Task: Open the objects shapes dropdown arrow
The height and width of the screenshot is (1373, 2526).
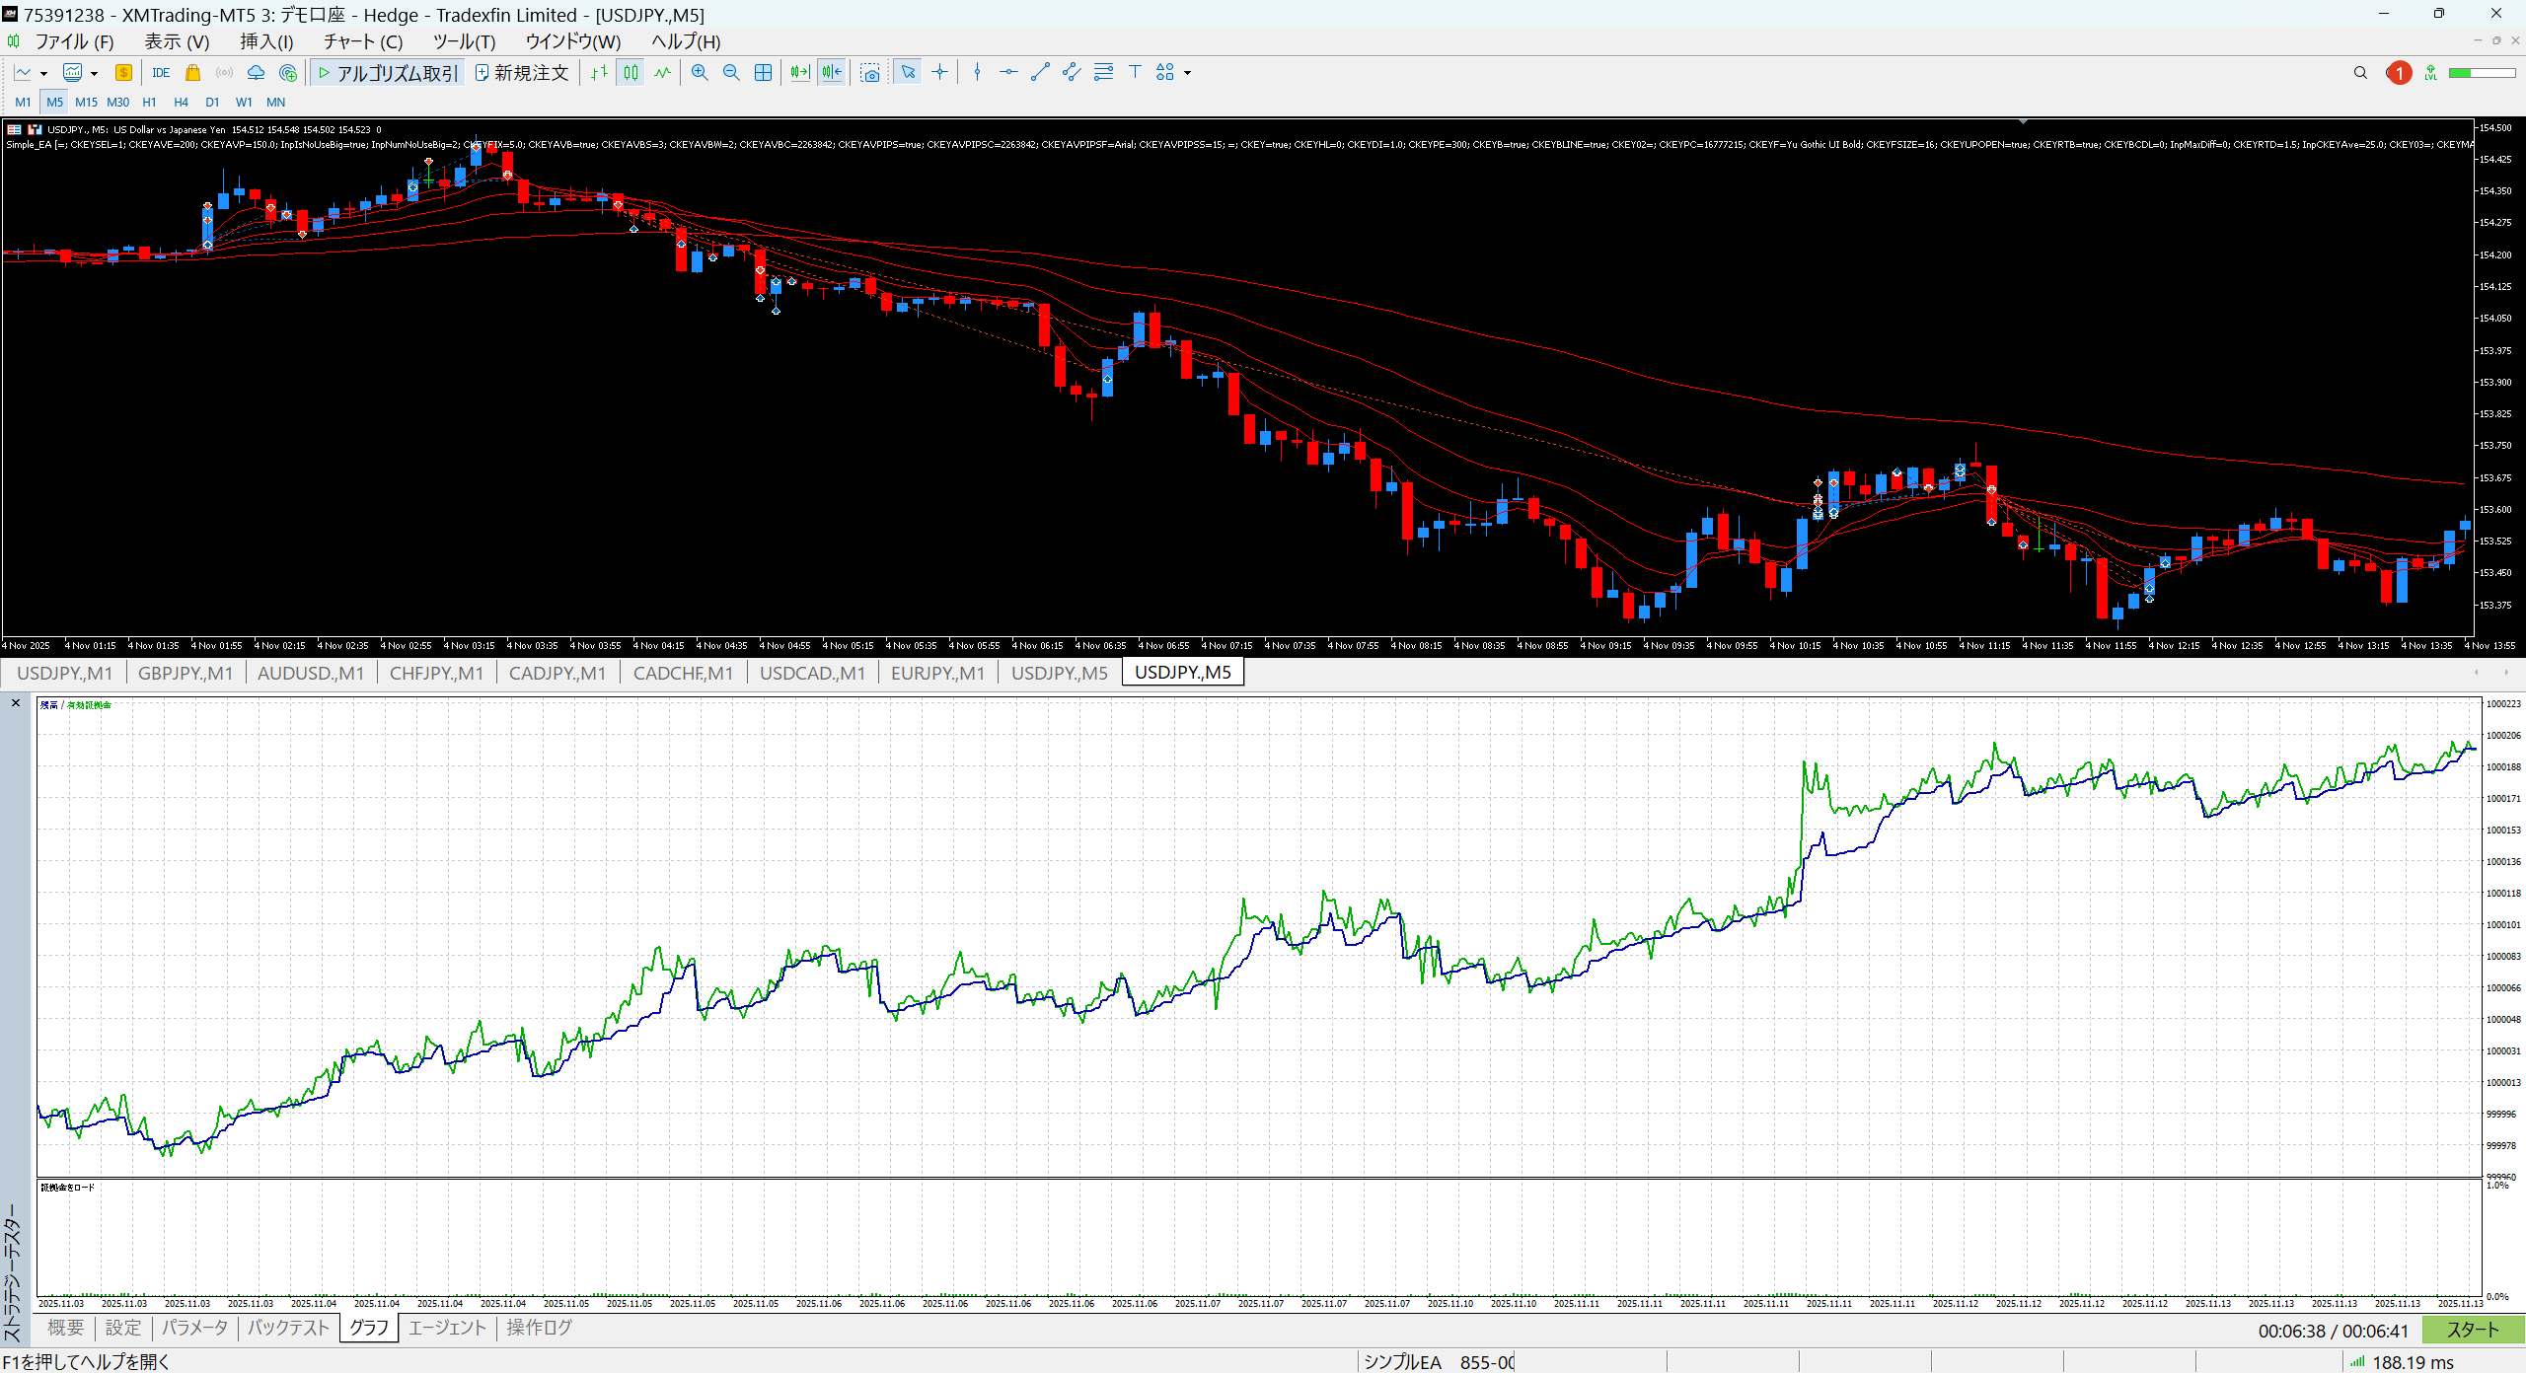Action: pyautogui.click(x=1187, y=73)
